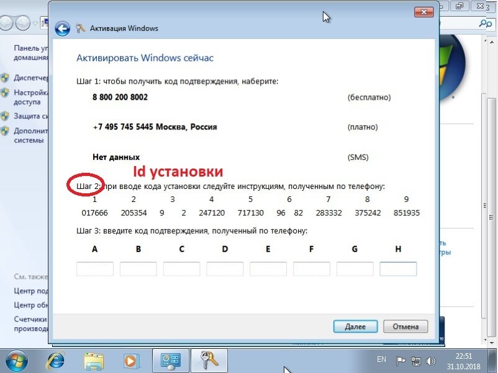The width and height of the screenshot is (498, 373).
Task: Focus confirmation code field D
Action: point(225,269)
